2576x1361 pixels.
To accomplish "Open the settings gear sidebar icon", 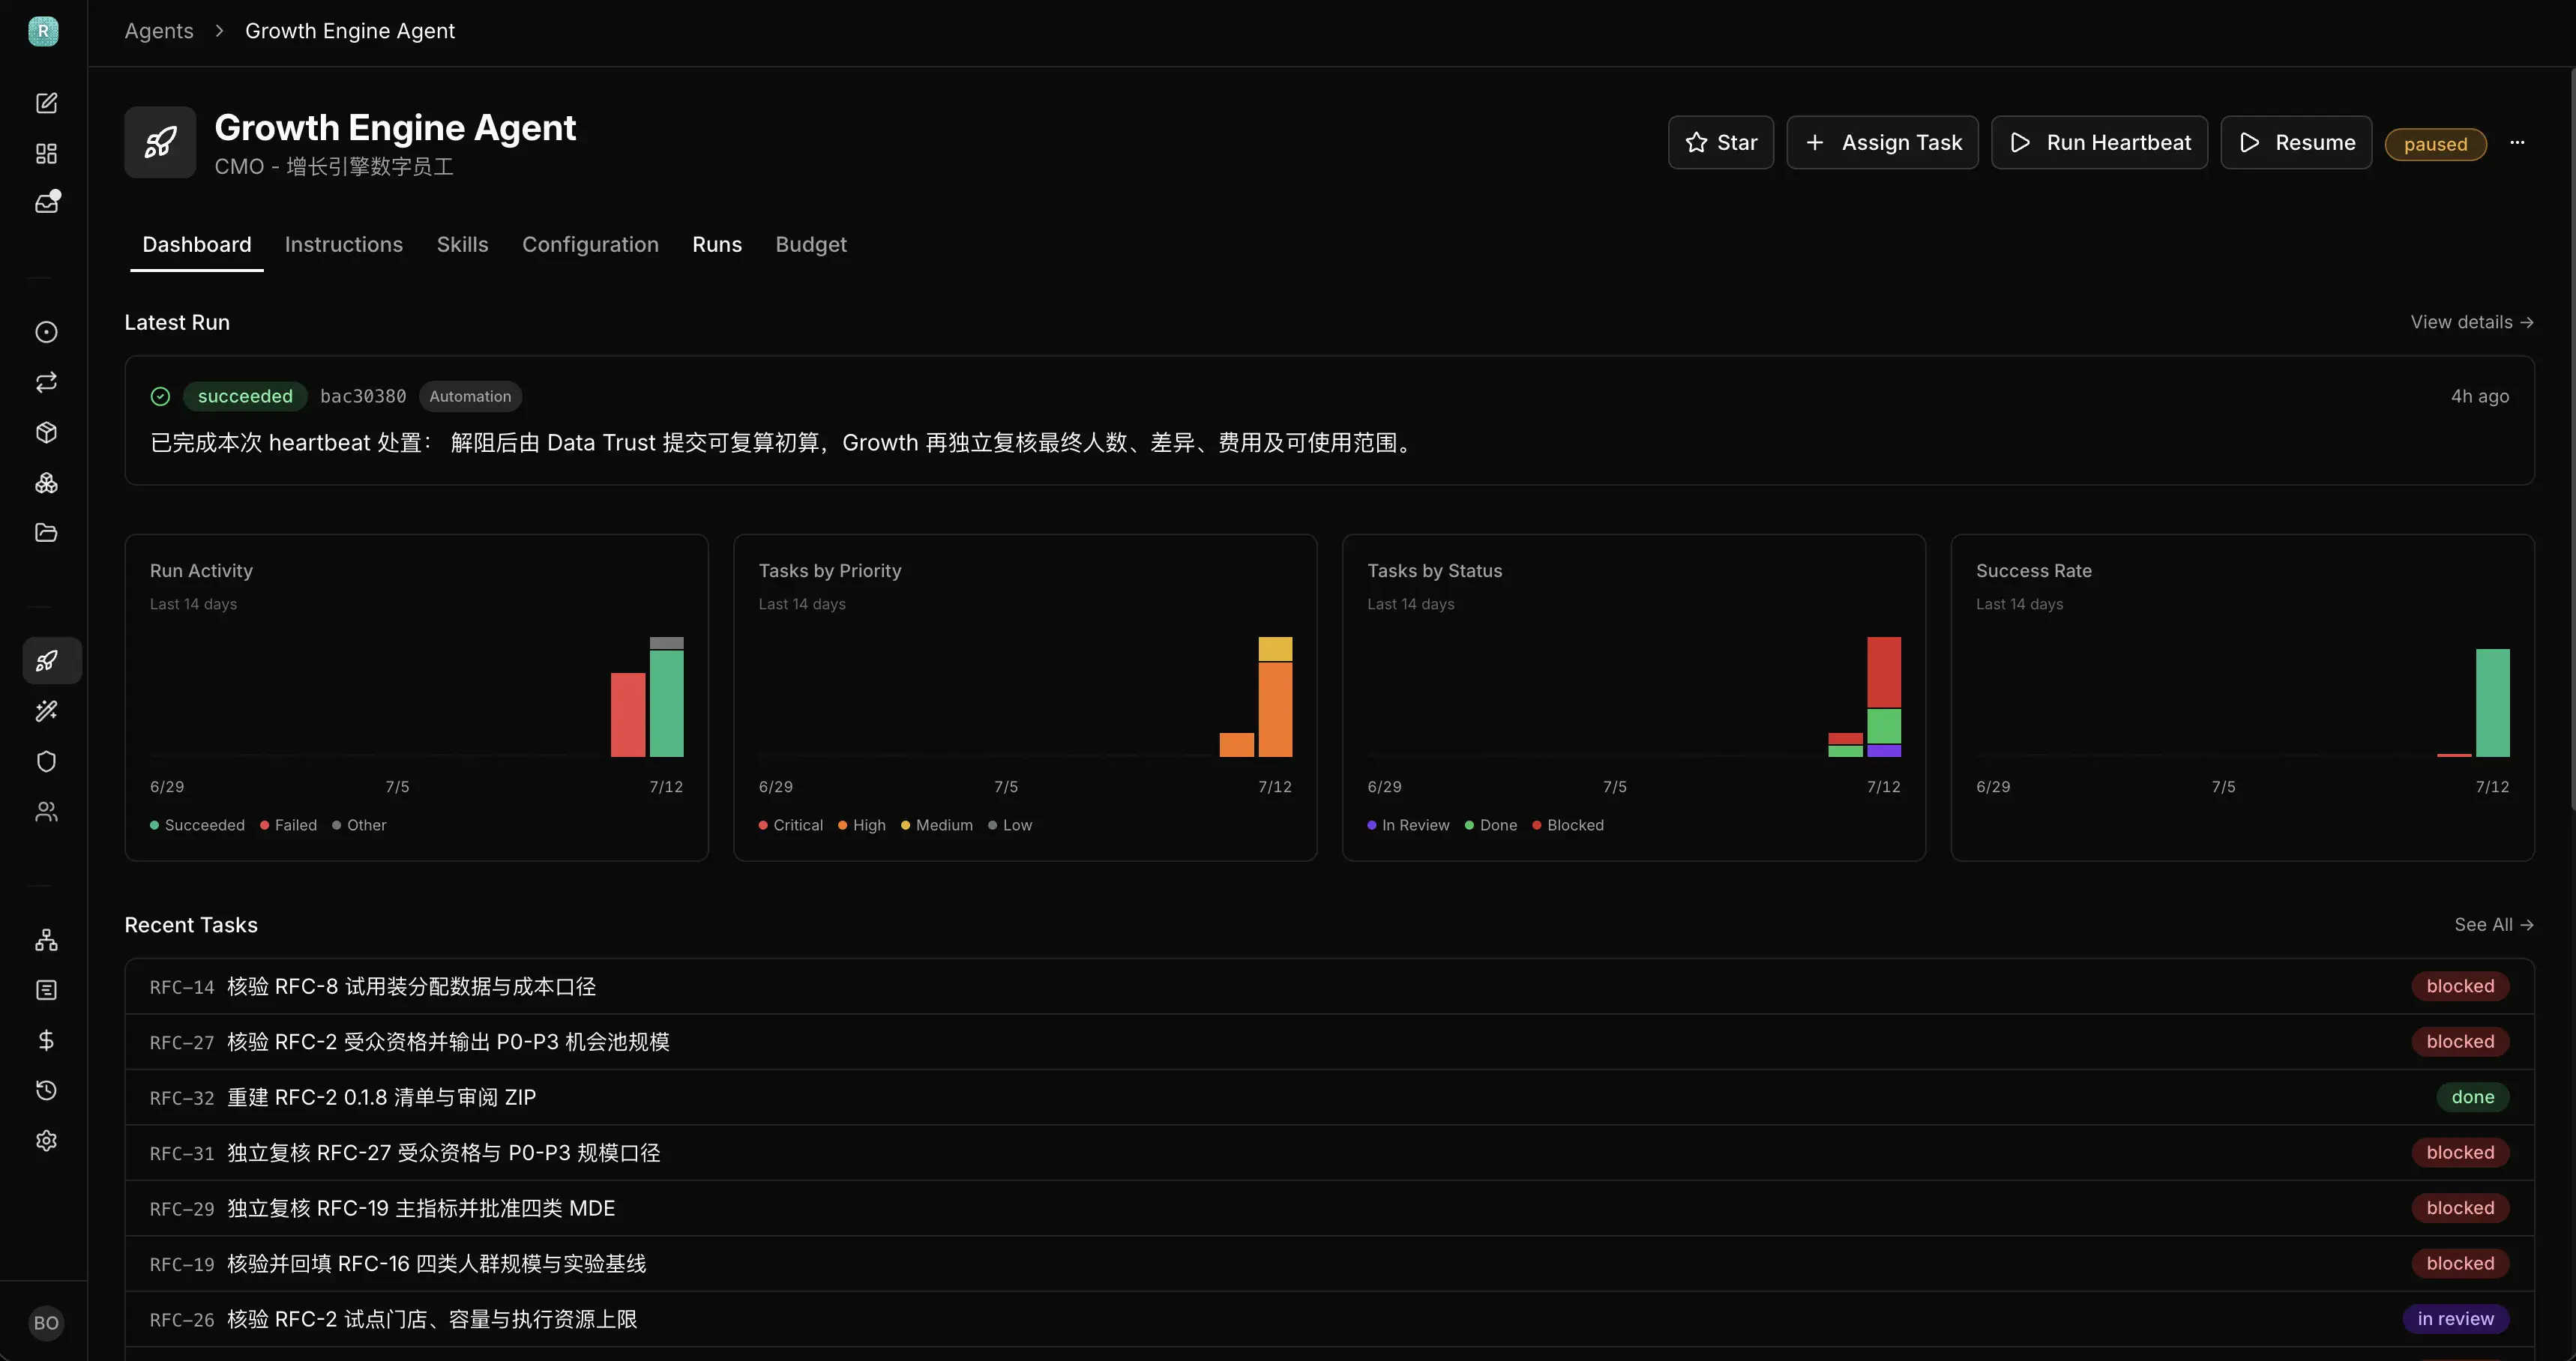I will [x=46, y=1140].
